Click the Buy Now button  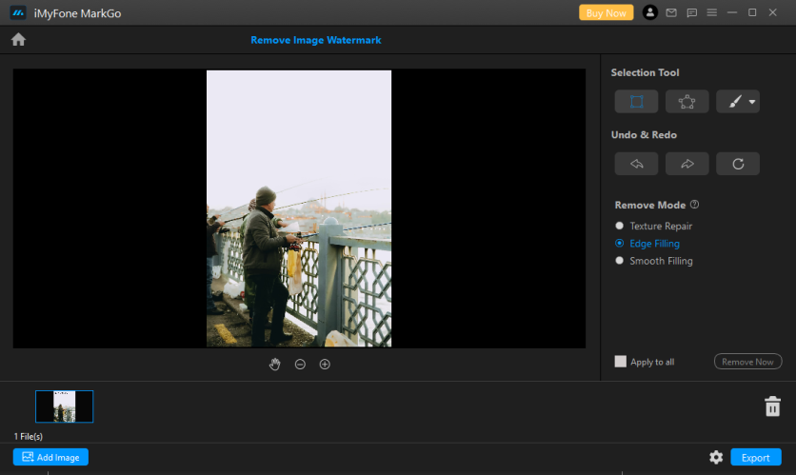point(607,12)
